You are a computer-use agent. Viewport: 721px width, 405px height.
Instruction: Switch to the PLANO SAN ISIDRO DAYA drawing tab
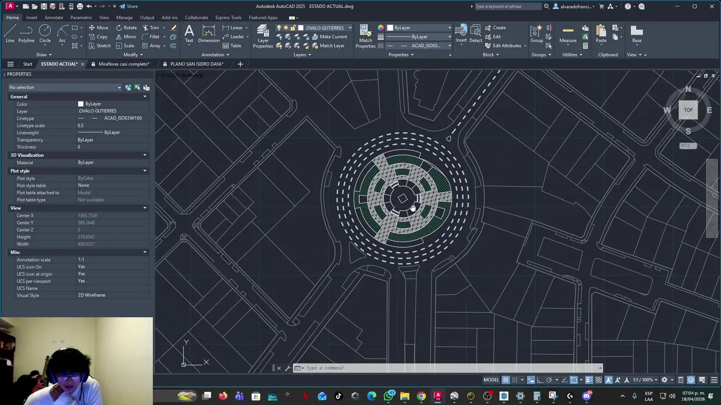point(197,64)
